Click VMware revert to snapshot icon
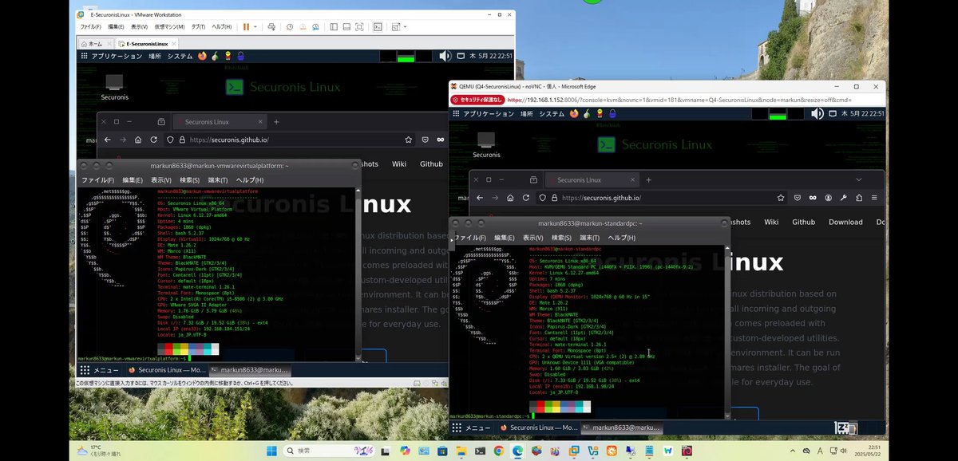The width and height of the screenshot is (958, 461). tap(303, 26)
